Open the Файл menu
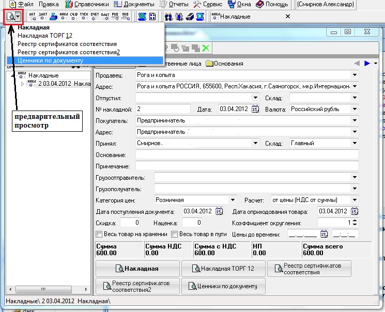Screen dimensions: 385x312 click(x=21, y=4)
